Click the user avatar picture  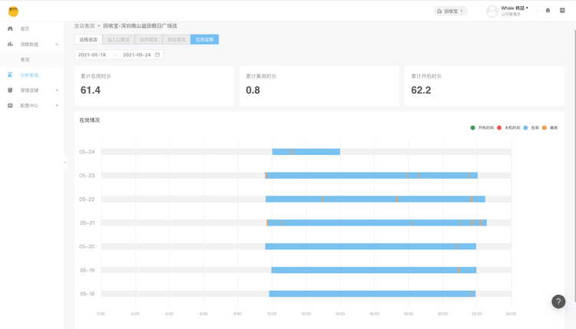[x=492, y=11]
